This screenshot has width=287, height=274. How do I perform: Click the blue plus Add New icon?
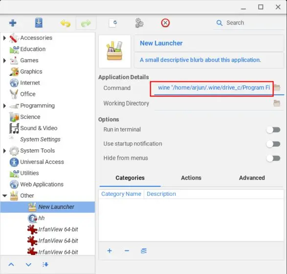13,23
